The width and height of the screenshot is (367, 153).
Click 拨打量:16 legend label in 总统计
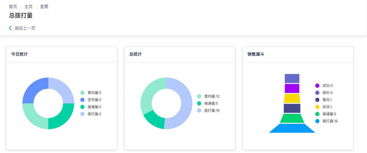212,110
